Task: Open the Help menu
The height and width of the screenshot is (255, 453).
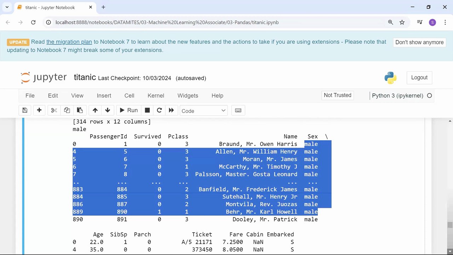Action: [217, 96]
